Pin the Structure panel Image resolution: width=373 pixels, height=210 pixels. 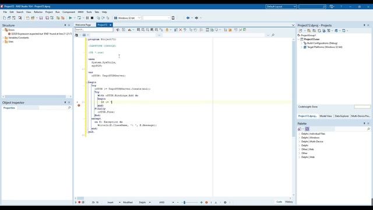point(65,25)
